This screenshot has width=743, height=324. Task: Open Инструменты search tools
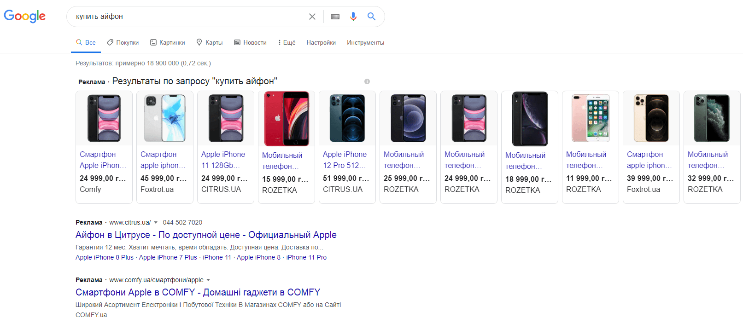365,42
